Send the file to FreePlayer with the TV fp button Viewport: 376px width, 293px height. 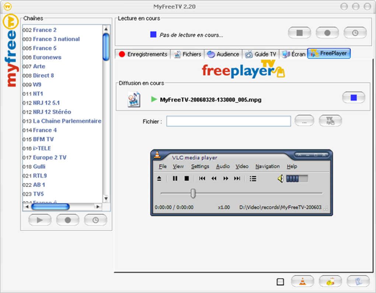(330, 121)
